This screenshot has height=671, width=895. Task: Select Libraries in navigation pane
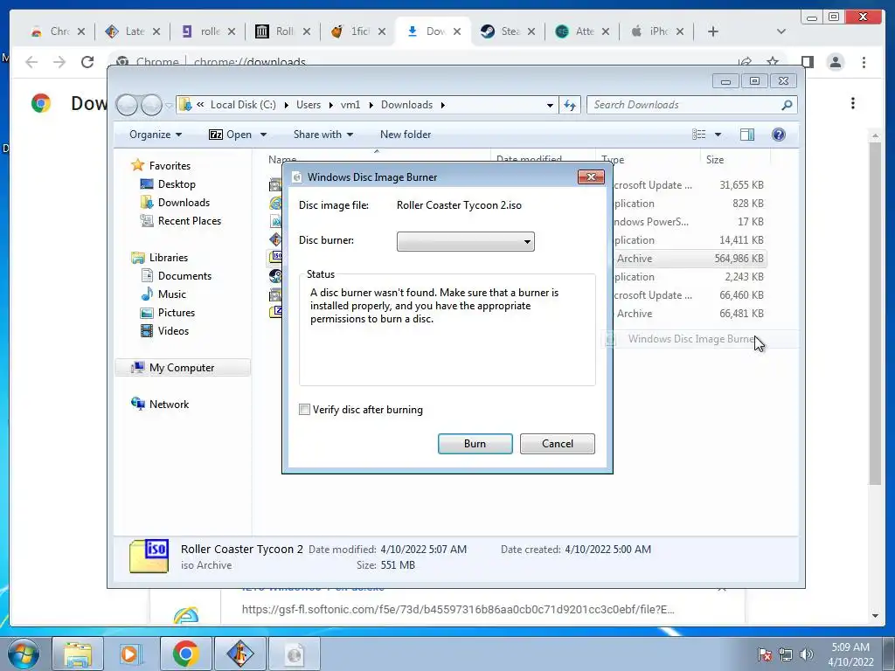tap(169, 258)
